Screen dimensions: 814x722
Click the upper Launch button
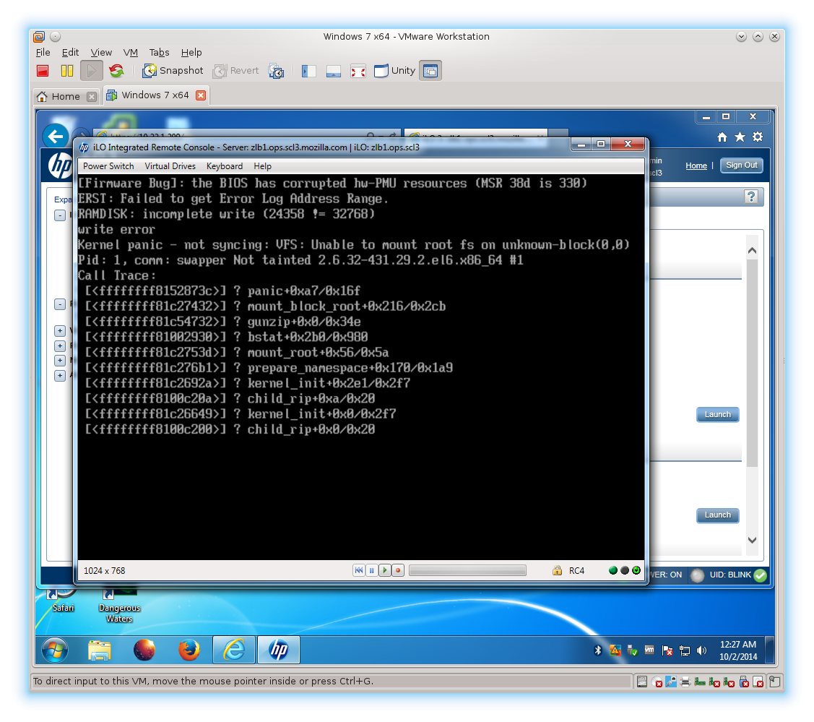[x=717, y=415]
